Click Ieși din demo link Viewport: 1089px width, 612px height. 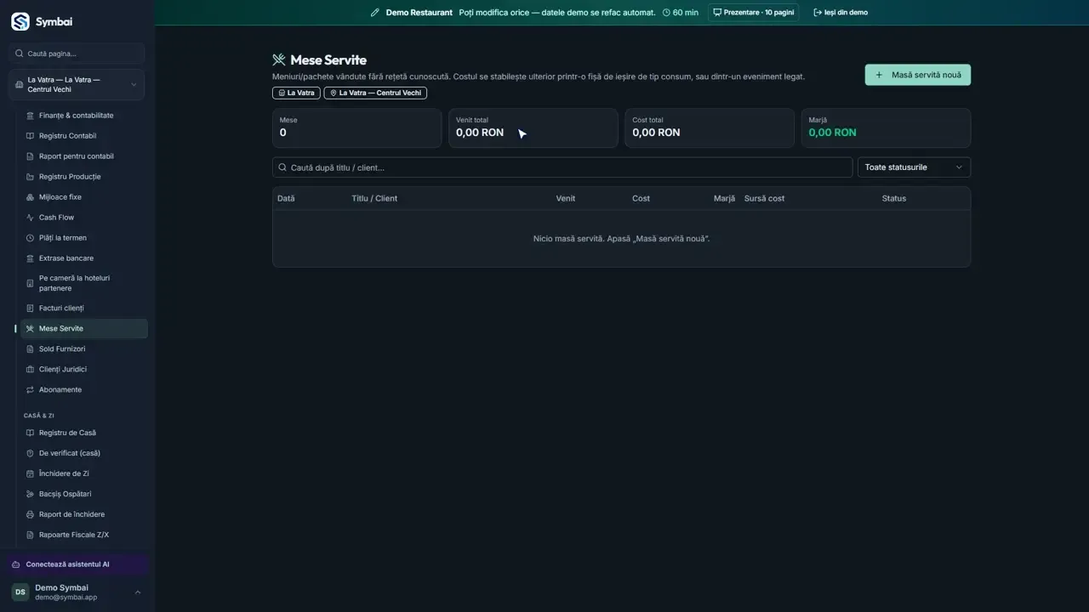(841, 13)
